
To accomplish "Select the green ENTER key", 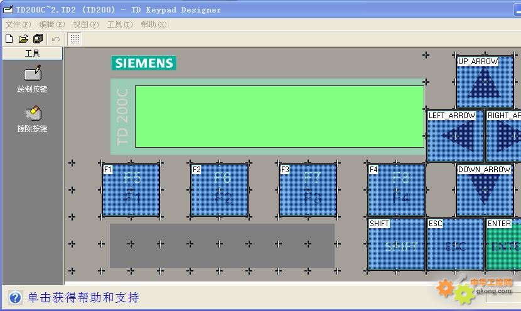I will 503,244.
